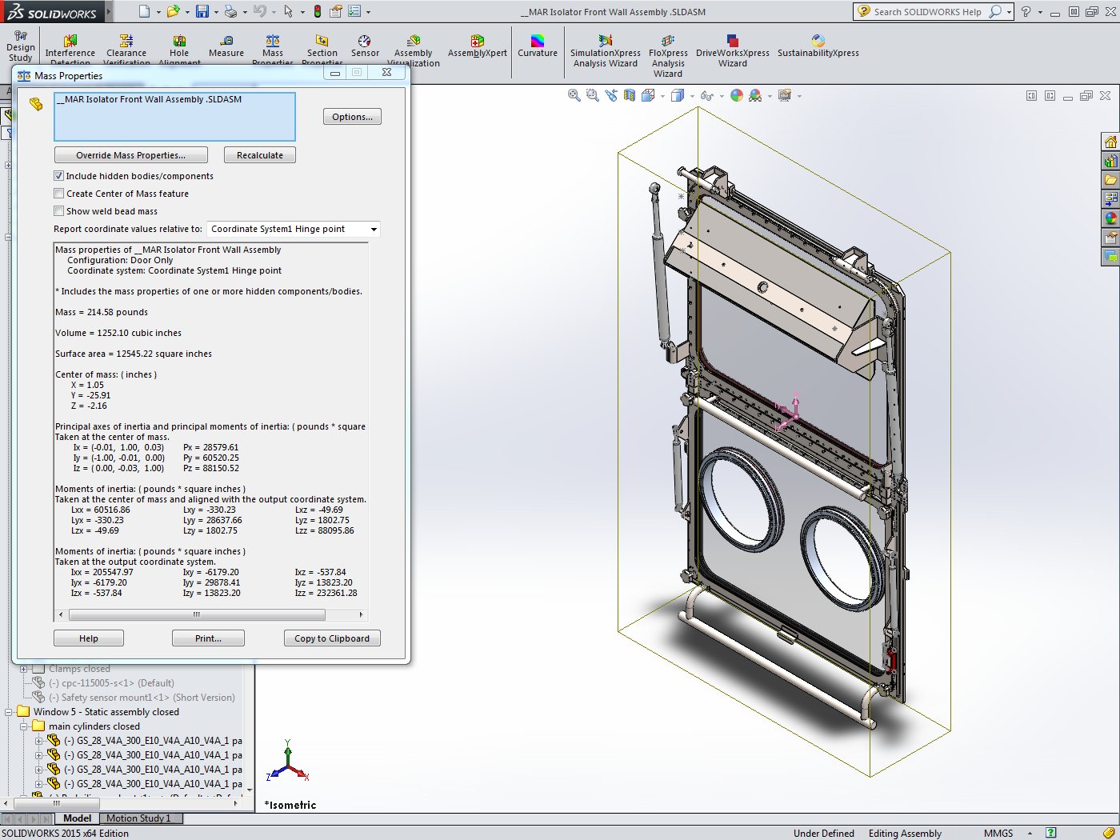Enable Create Center of Mass feature
This screenshot has width=1120, height=840.
pos(59,194)
